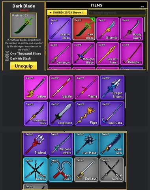Click the Dark Blade mastery preview image

click(24, 25)
